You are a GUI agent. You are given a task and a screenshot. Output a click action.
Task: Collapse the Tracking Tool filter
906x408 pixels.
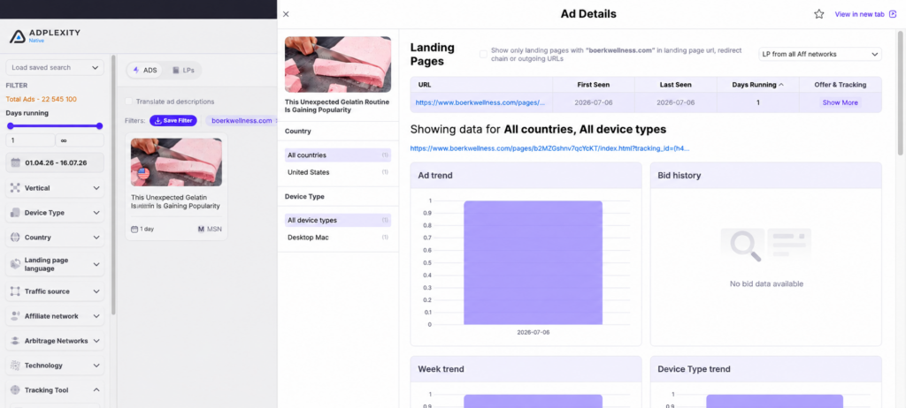(x=55, y=390)
